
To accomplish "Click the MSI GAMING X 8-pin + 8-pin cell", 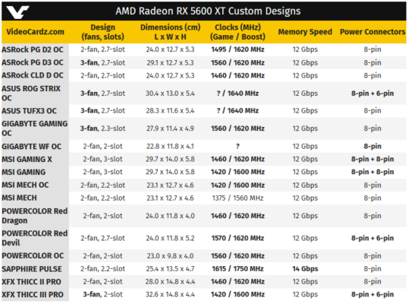I will point(372,159).
